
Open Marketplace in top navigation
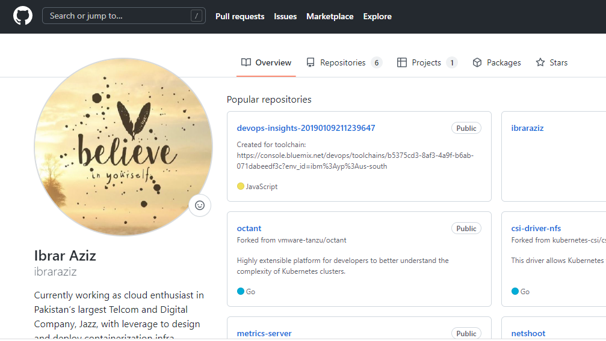coord(330,16)
